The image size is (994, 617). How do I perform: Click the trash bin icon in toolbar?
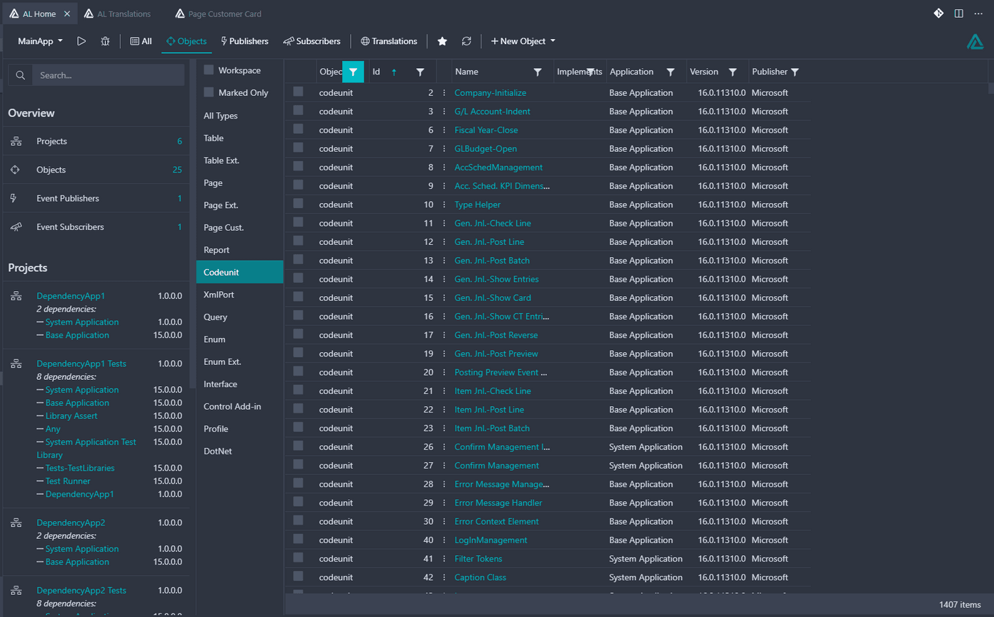pyautogui.click(x=105, y=41)
